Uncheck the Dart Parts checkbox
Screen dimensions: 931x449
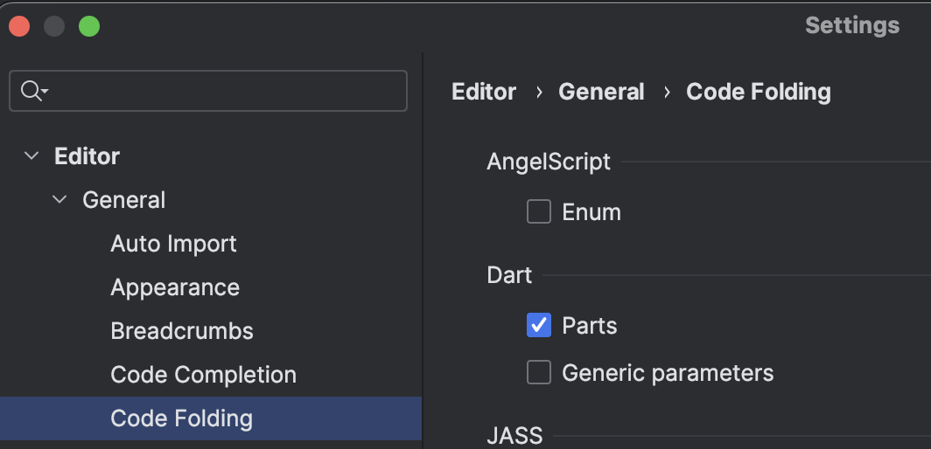click(539, 326)
